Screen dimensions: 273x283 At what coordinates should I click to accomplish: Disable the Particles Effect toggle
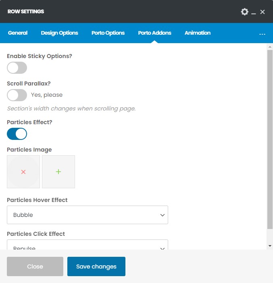point(17,134)
